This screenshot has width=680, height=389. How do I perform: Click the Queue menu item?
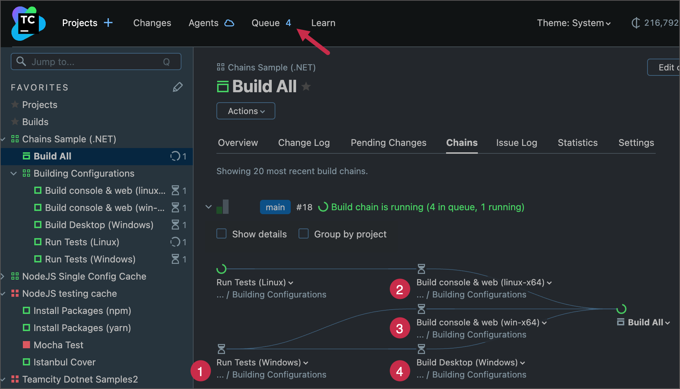266,23
